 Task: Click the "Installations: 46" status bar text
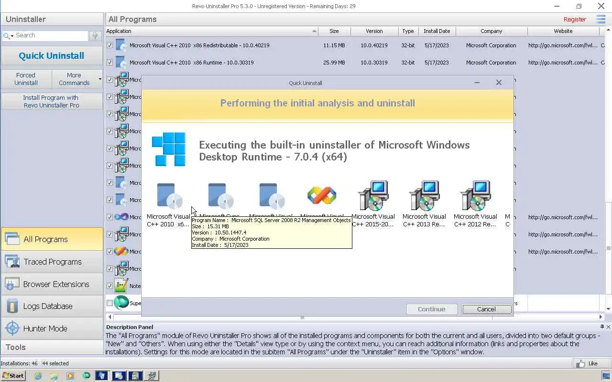pos(19,363)
